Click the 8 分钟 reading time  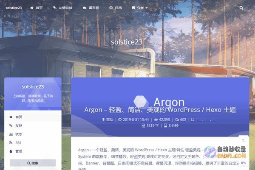click(x=173, y=125)
